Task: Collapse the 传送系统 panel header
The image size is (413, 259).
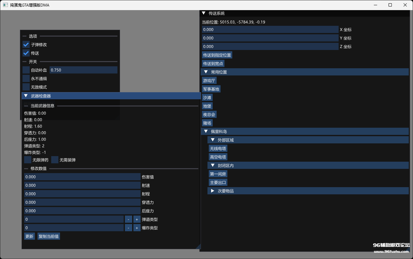Action: tap(204, 13)
